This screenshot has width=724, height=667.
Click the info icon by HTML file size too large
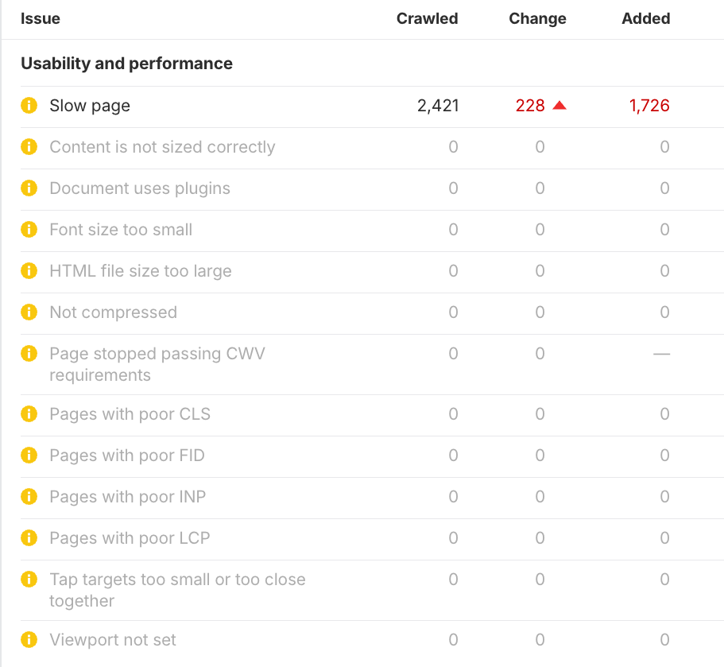click(x=29, y=271)
